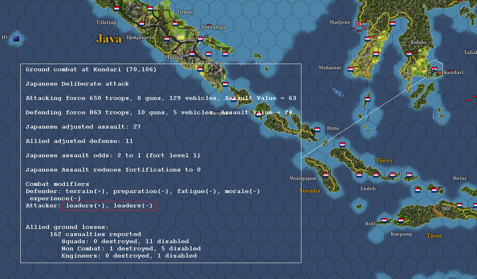Select yellow unit icon beside Koepang flag

coord(406,217)
